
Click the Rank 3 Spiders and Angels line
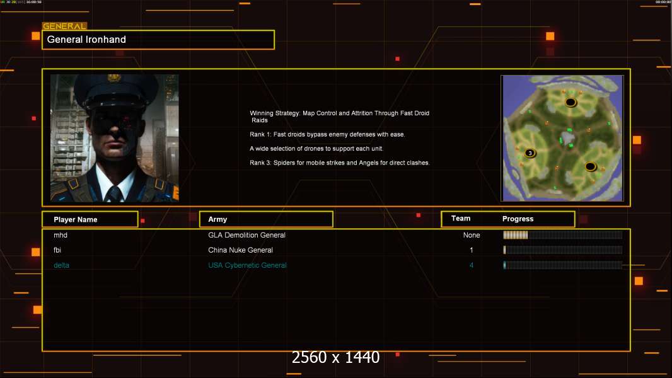340,163
